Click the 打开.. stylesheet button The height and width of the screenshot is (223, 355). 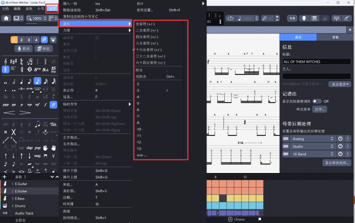click(x=319, y=109)
